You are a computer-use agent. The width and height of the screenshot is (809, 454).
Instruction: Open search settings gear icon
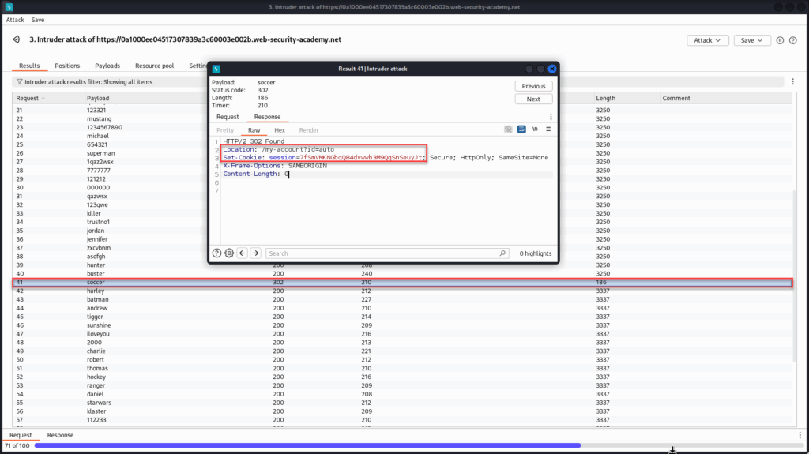click(x=229, y=253)
